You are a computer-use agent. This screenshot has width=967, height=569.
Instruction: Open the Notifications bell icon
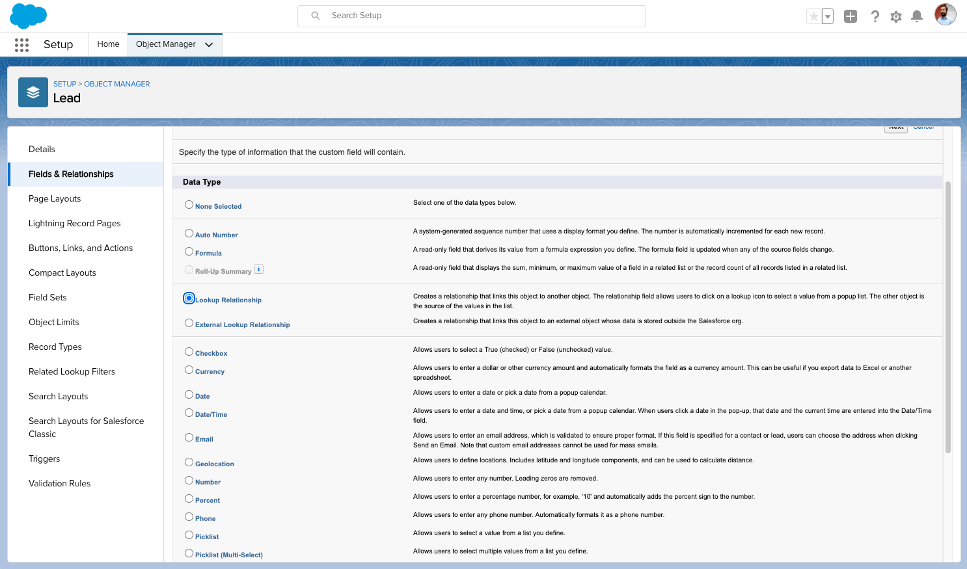917,16
